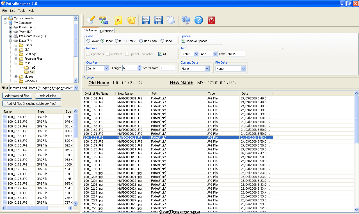Sort results by Date column header

click(256, 94)
